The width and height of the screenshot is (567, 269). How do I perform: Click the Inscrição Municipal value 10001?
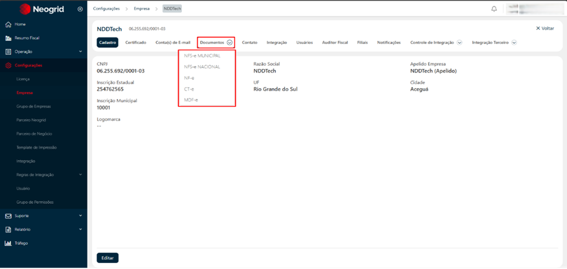(x=104, y=108)
